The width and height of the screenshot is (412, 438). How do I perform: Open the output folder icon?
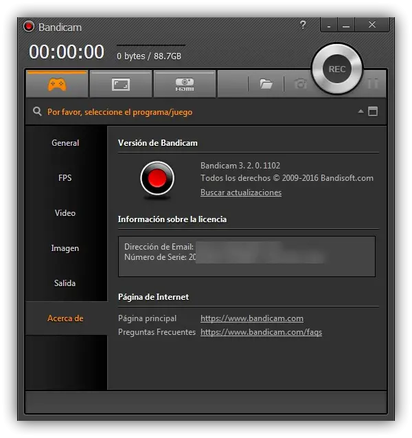coord(266,83)
